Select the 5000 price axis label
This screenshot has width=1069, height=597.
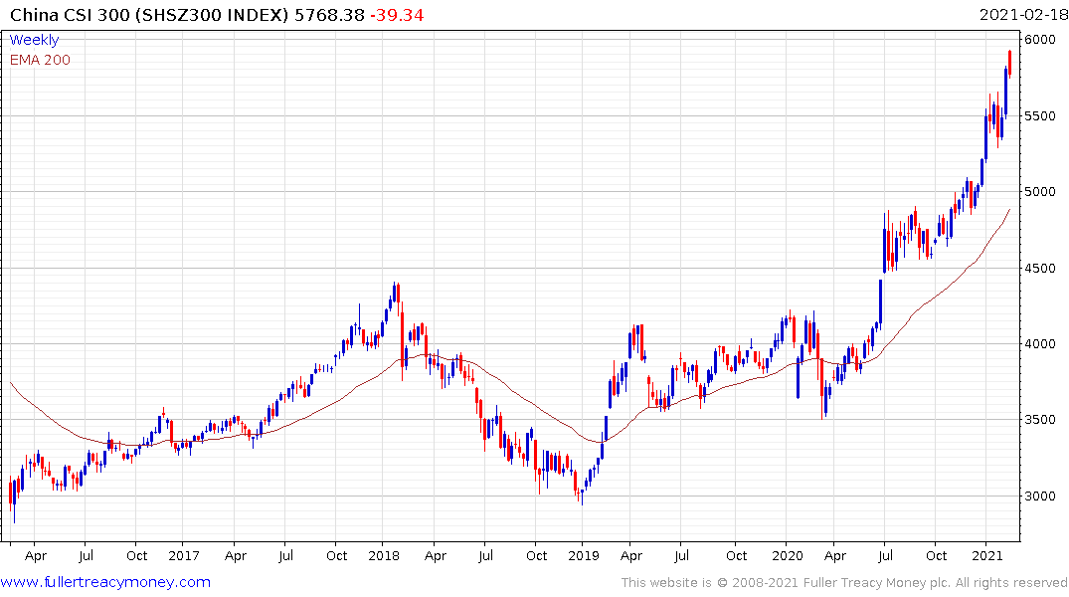(x=1040, y=192)
